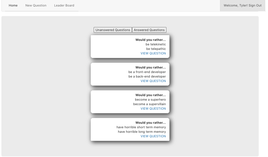Open the Leader Board tab
Image resolution: width=268 pixels, height=157 pixels.
tap(64, 5)
